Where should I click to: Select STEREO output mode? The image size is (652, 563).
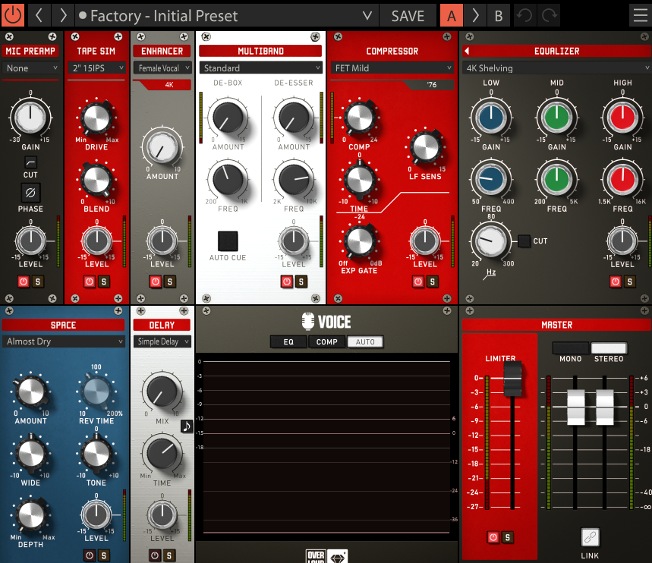coord(609,348)
